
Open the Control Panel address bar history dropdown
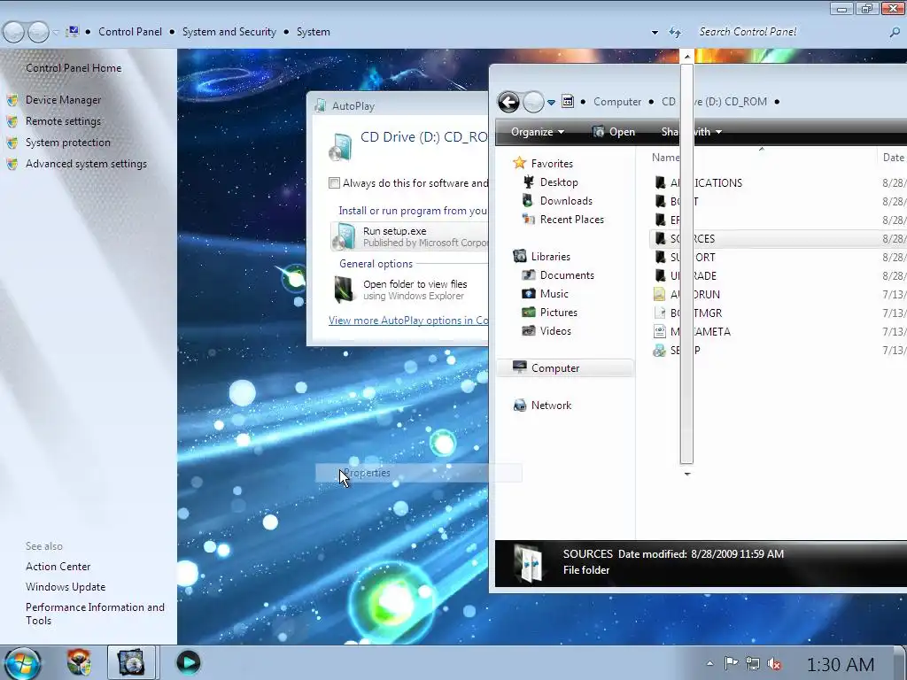pyautogui.click(x=655, y=33)
